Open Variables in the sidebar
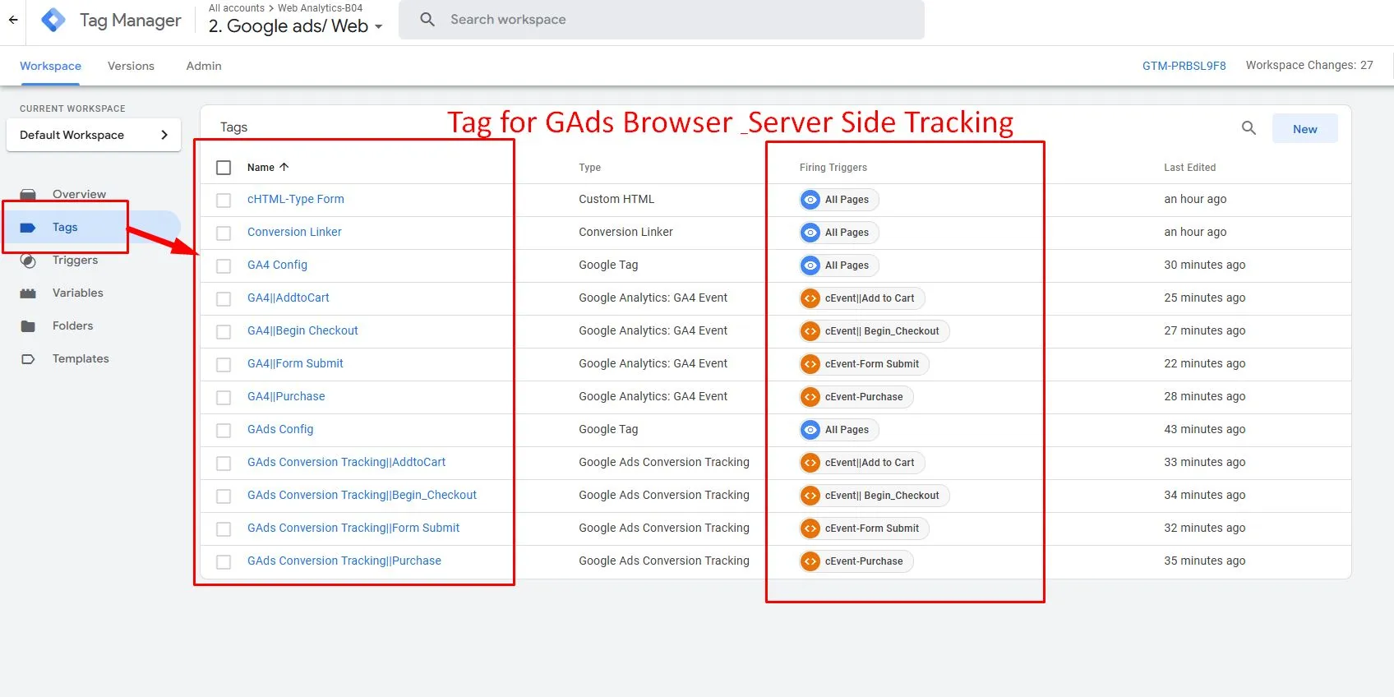This screenshot has height=697, width=1394. pyautogui.click(x=78, y=293)
